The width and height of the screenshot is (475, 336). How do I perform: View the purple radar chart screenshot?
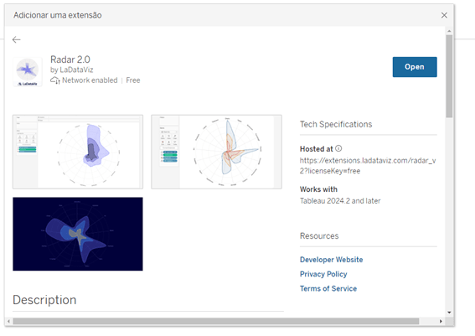(x=78, y=152)
